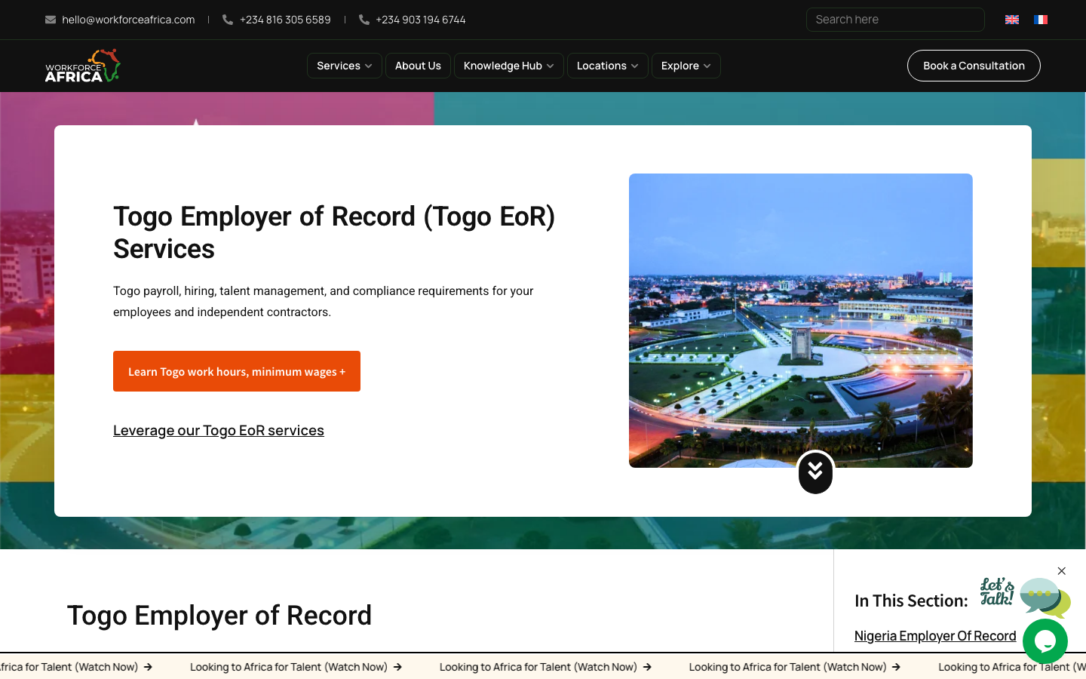Switch language with the French flag icon
The image size is (1086, 679).
pyautogui.click(x=1041, y=20)
